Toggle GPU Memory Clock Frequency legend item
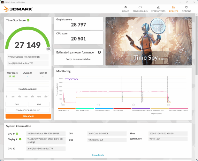Screen dimensions: 198x161 [x=159, y=111]
